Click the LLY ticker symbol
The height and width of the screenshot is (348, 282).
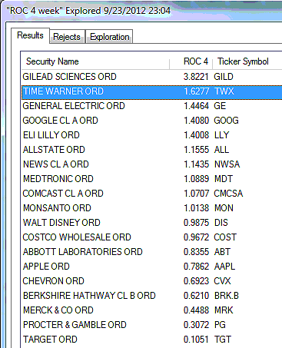[222, 135]
